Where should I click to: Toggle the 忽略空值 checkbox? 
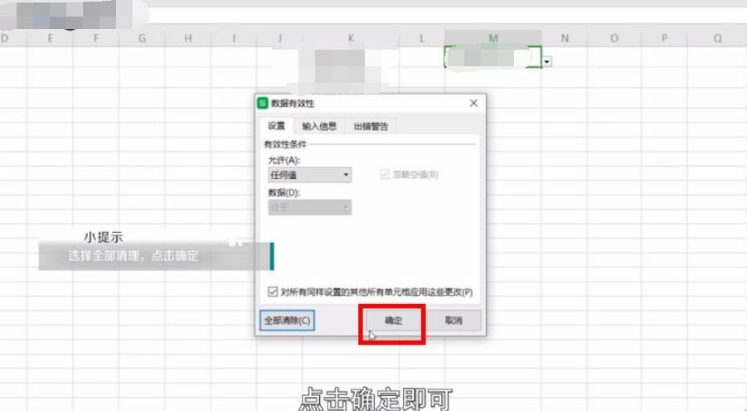coord(385,175)
